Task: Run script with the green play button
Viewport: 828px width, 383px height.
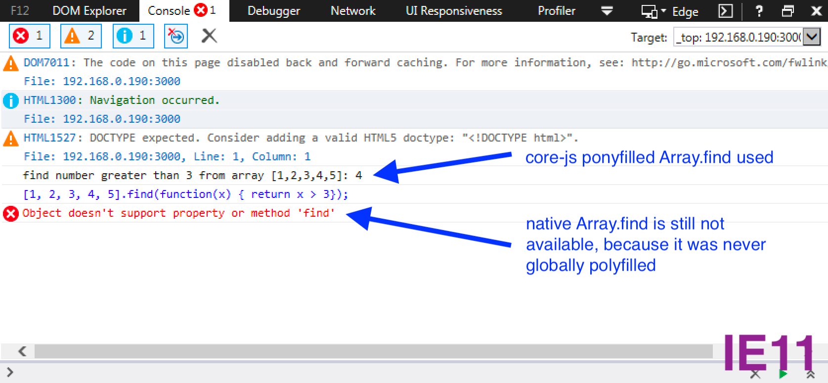Action: (783, 374)
